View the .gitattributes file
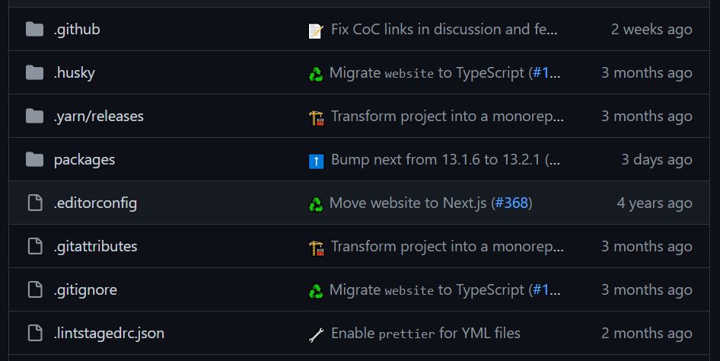Screen dimensions: 720x361 coord(96,247)
